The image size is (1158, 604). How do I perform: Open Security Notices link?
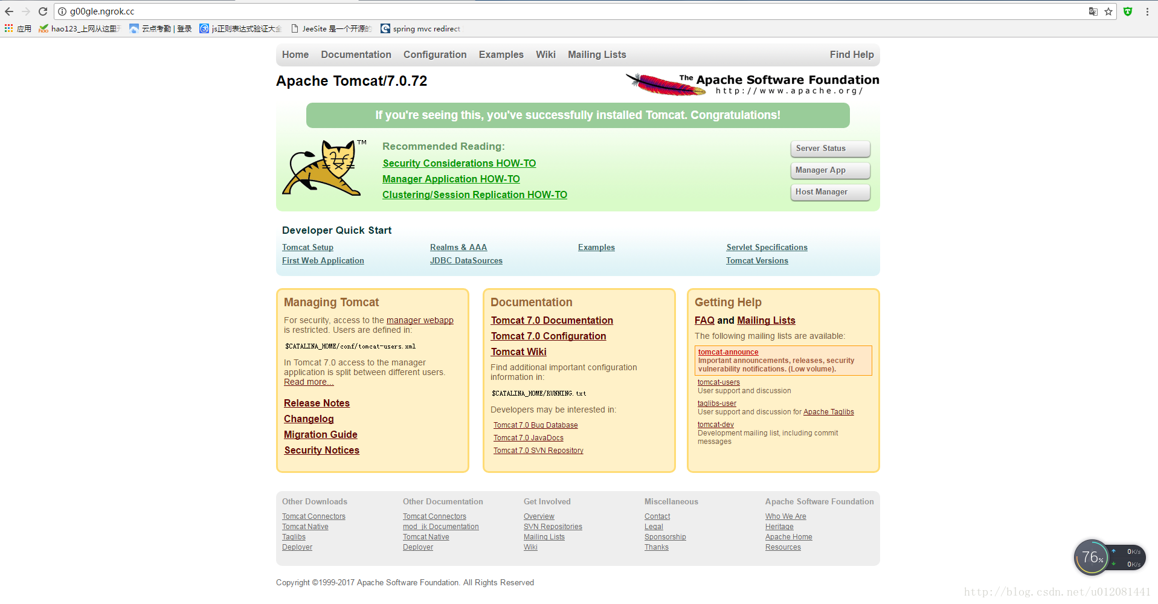click(x=322, y=450)
